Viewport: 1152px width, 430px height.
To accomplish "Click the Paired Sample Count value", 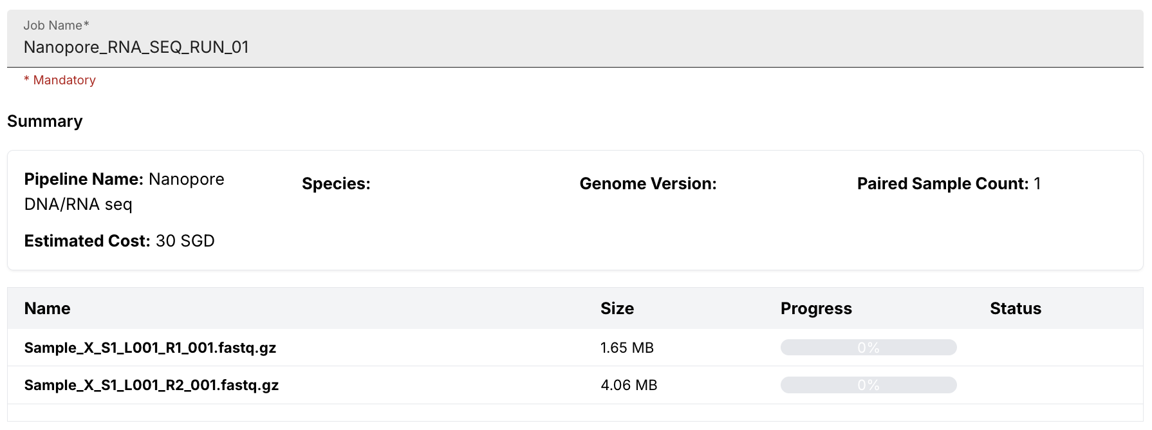I will (1037, 183).
